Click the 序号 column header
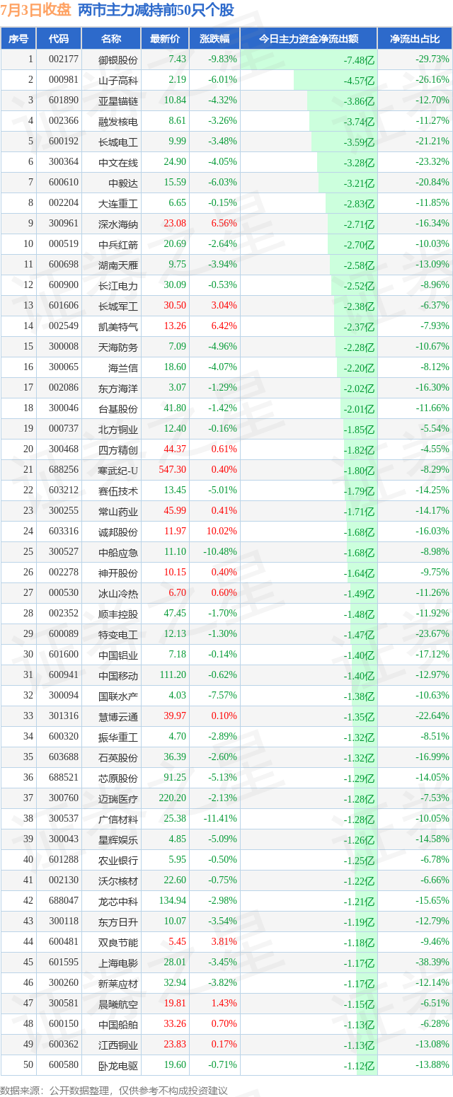 (x=18, y=39)
